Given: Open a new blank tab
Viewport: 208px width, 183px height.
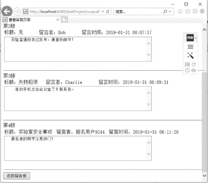Looking at the screenshot, I should (64, 20).
